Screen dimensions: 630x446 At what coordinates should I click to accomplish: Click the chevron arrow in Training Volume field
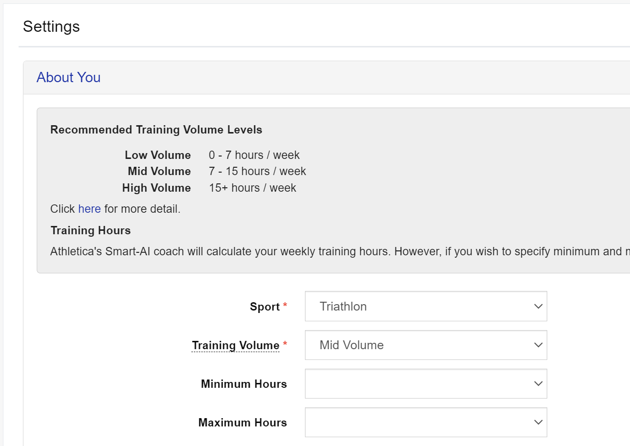[538, 345]
